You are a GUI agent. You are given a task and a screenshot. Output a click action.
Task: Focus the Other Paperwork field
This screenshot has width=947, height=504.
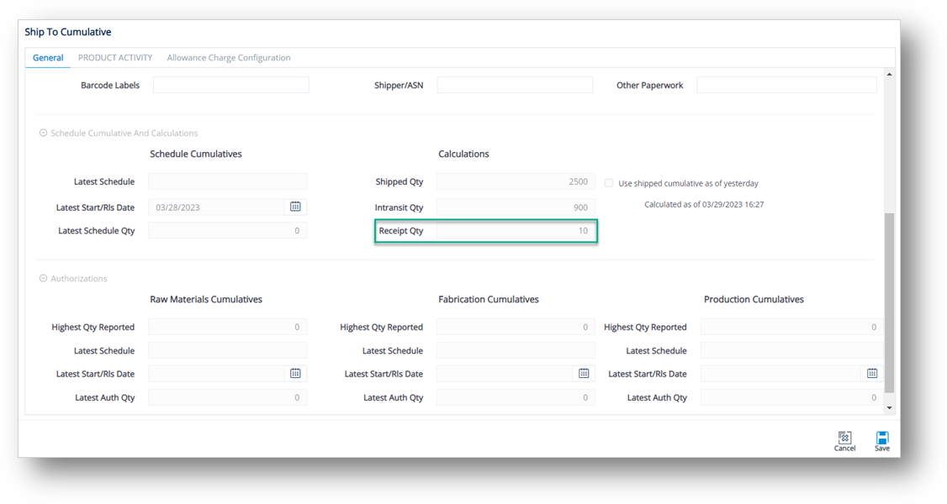click(x=786, y=85)
